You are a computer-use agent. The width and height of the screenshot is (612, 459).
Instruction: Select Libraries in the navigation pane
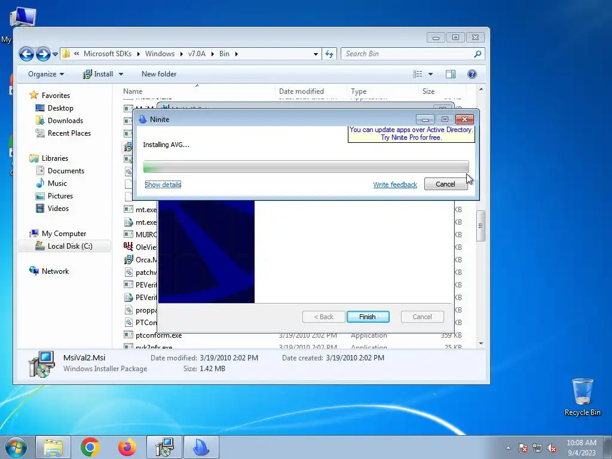point(54,158)
